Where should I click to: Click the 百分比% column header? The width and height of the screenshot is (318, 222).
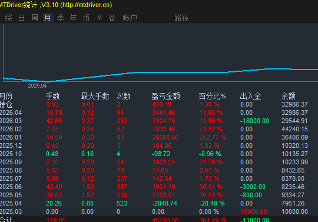(x=213, y=96)
